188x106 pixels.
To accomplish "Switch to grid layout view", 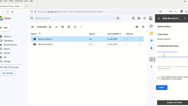I will [137, 27].
